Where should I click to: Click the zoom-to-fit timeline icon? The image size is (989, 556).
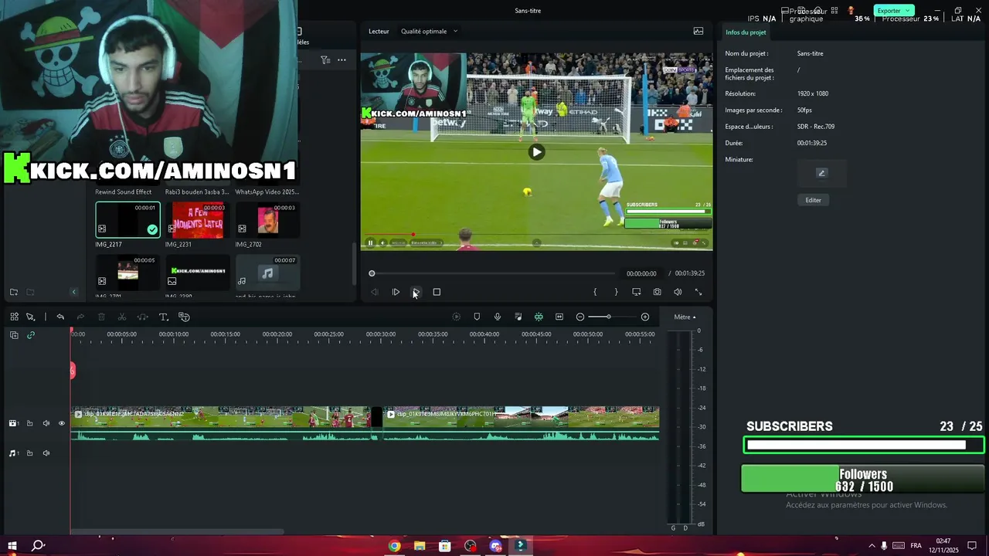pyautogui.click(x=559, y=317)
